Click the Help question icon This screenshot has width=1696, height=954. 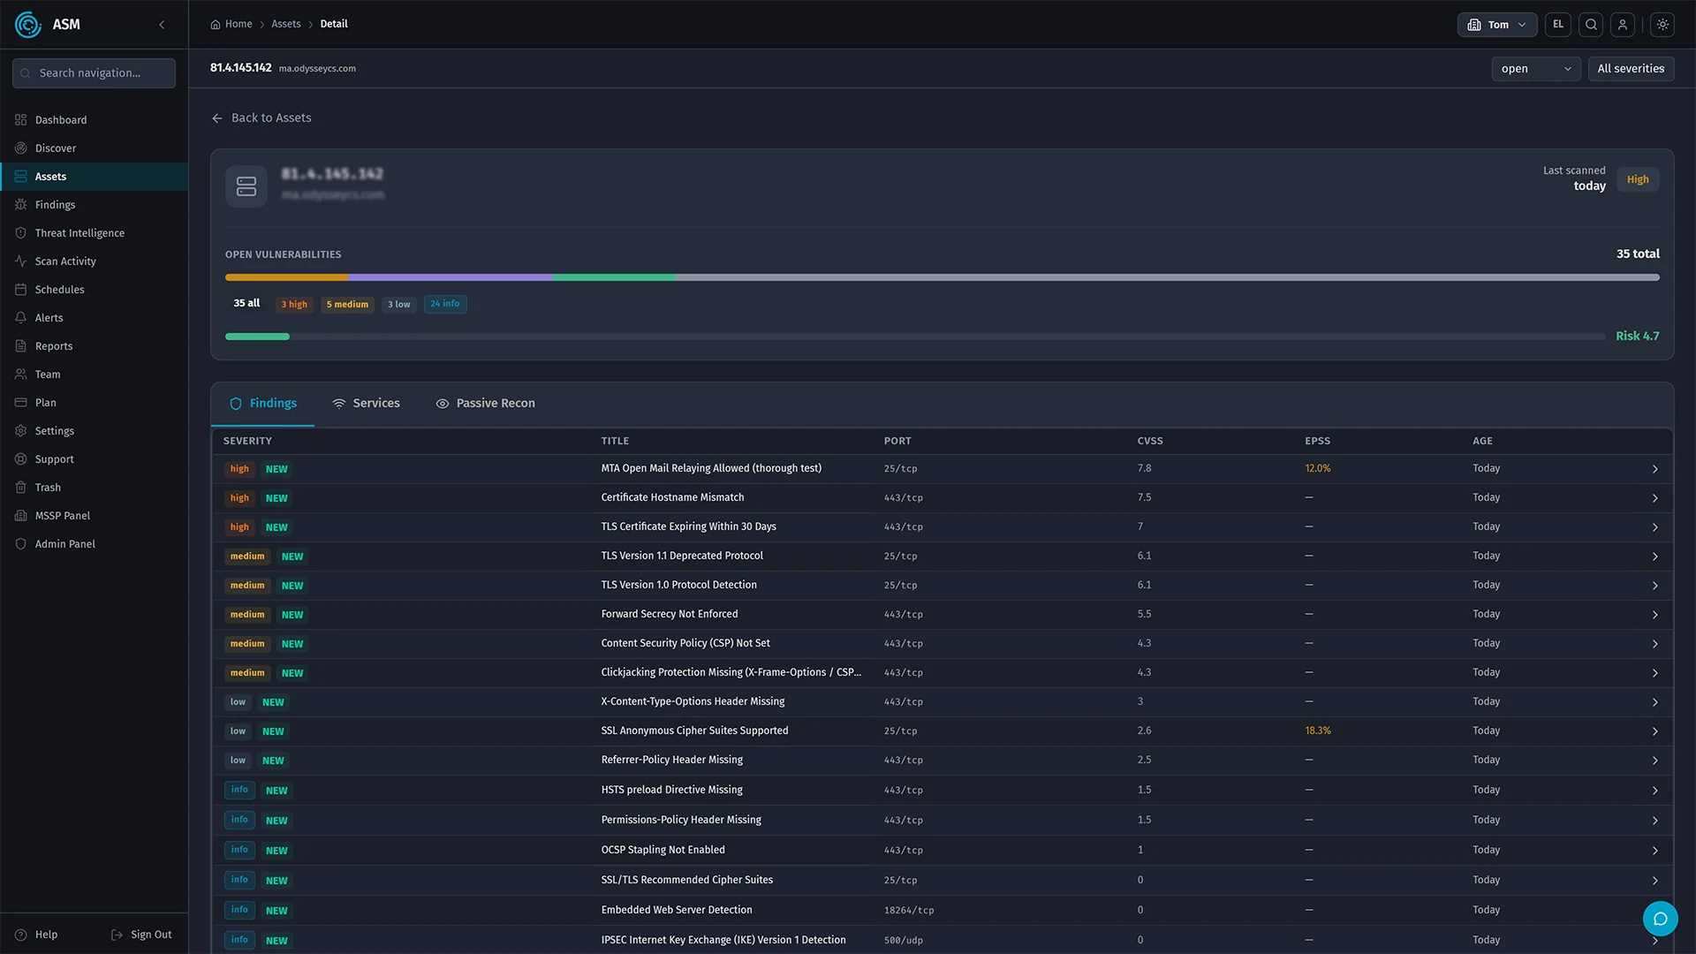coord(21,935)
